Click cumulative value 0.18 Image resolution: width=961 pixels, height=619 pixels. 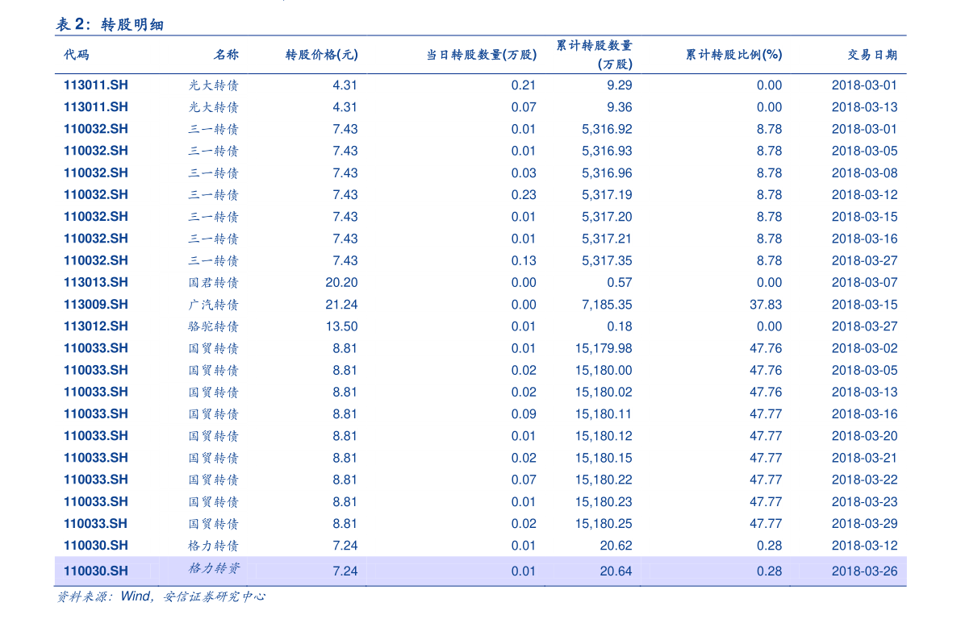[619, 326]
